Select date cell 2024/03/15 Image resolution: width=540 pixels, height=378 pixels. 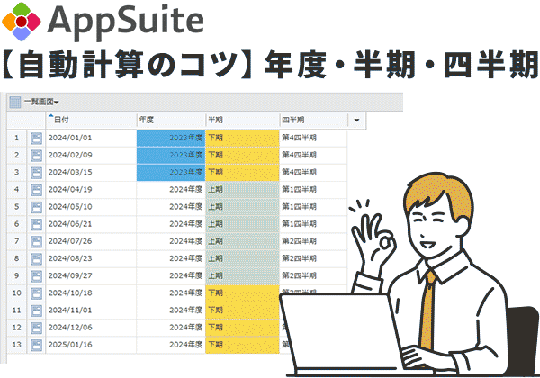click(91, 173)
